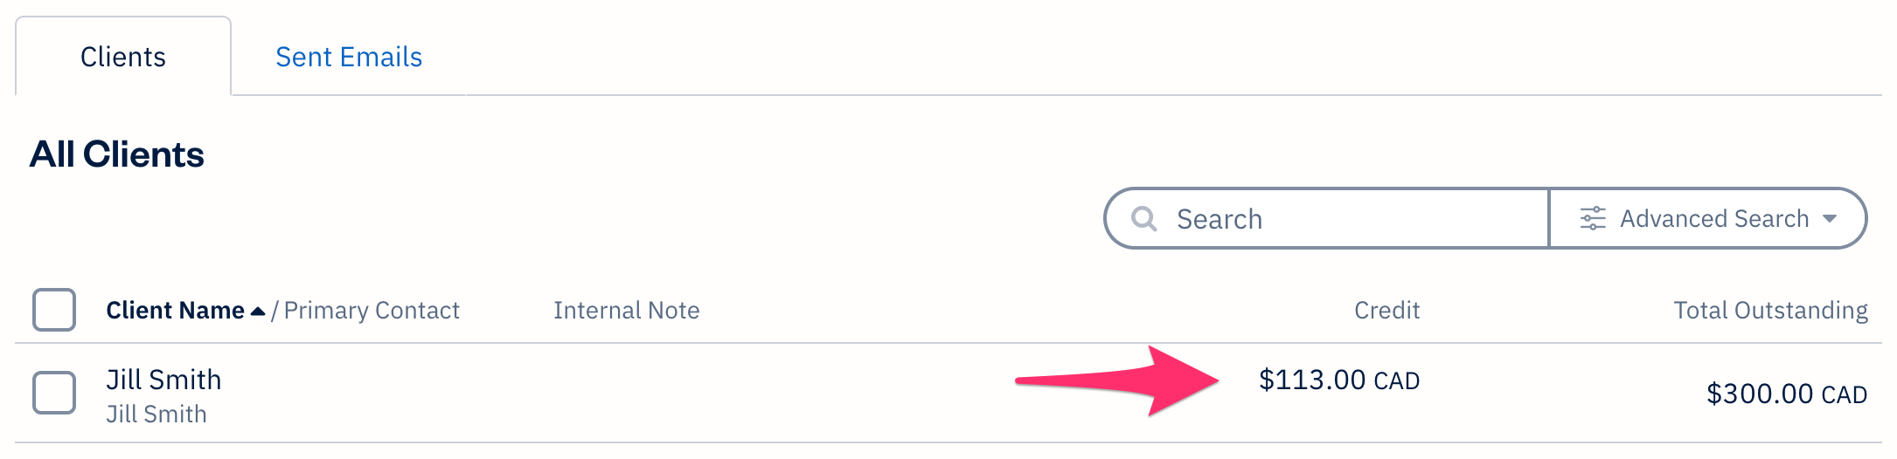
Task: Select all clients with the header checkbox
Action: point(54,310)
